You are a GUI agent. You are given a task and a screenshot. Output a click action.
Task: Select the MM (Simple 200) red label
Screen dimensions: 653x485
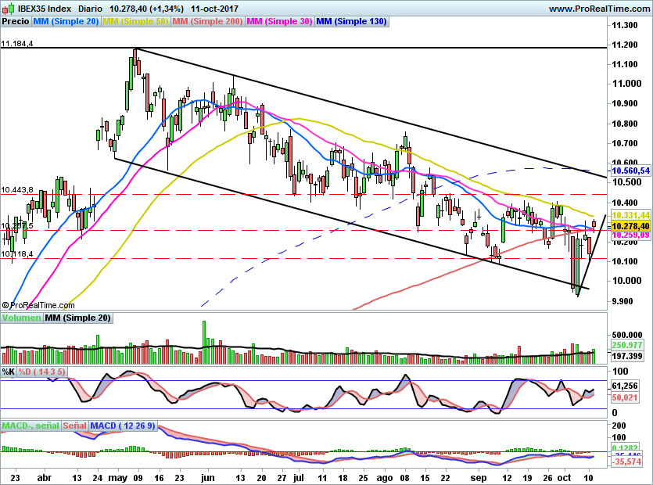207,22
